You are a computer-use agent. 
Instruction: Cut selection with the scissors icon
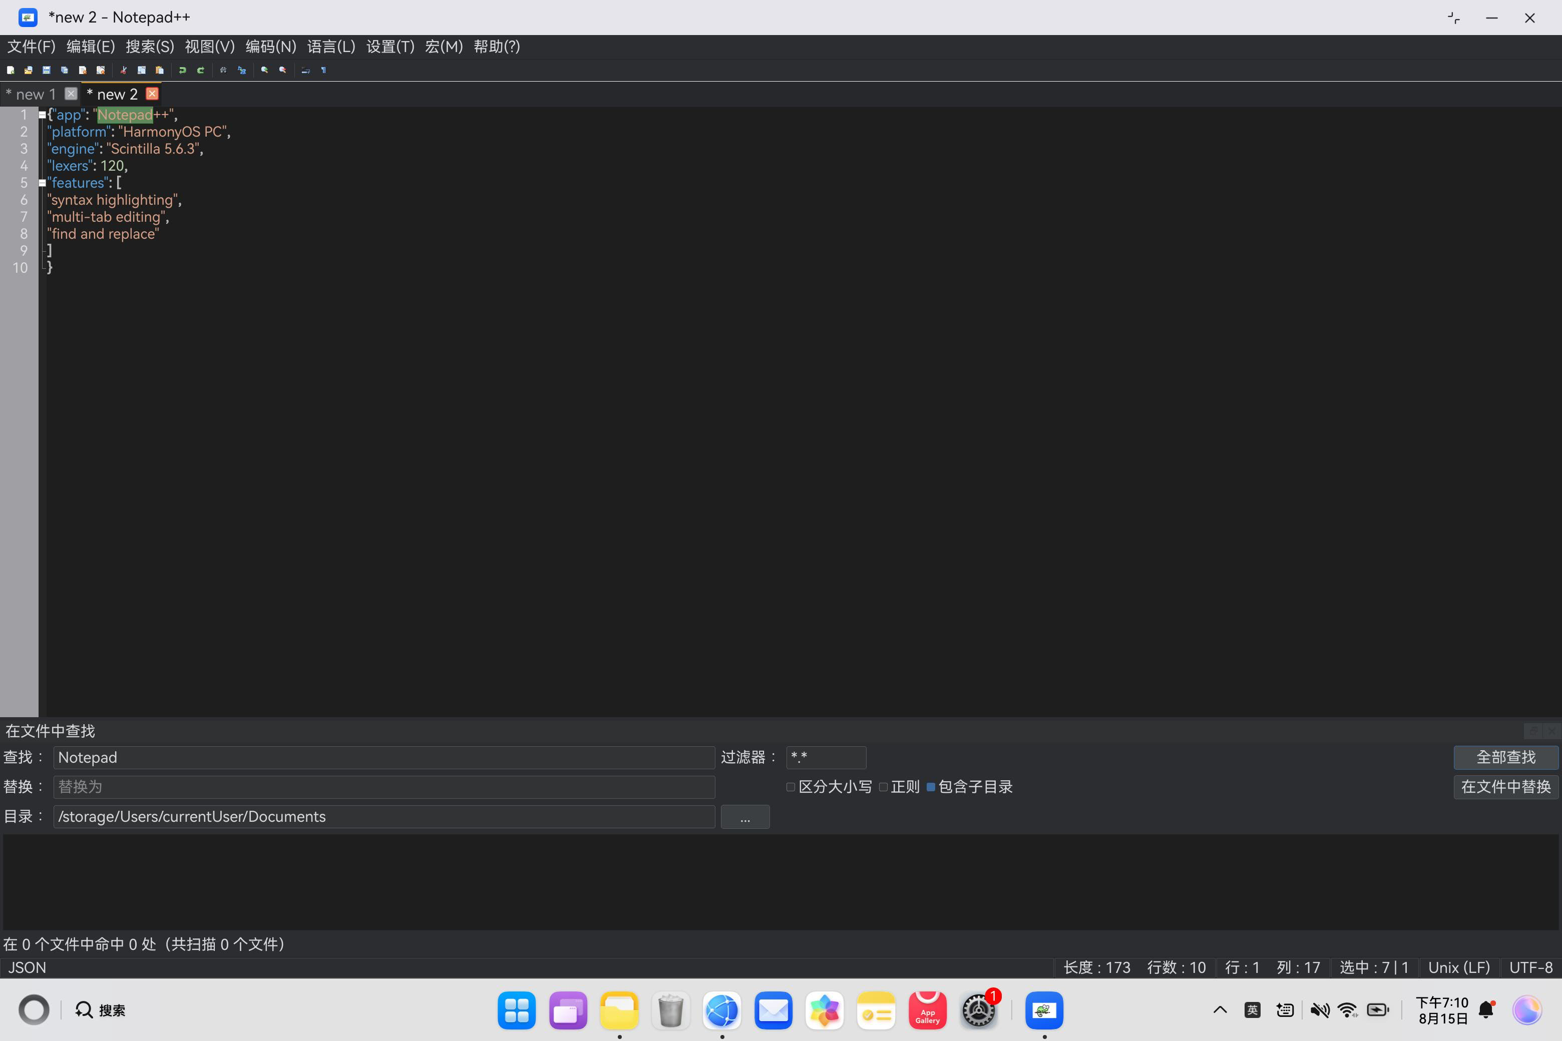coord(124,70)
